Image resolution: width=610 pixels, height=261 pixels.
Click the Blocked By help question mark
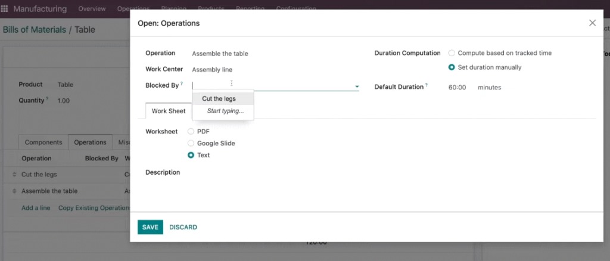tap(181, 83)
